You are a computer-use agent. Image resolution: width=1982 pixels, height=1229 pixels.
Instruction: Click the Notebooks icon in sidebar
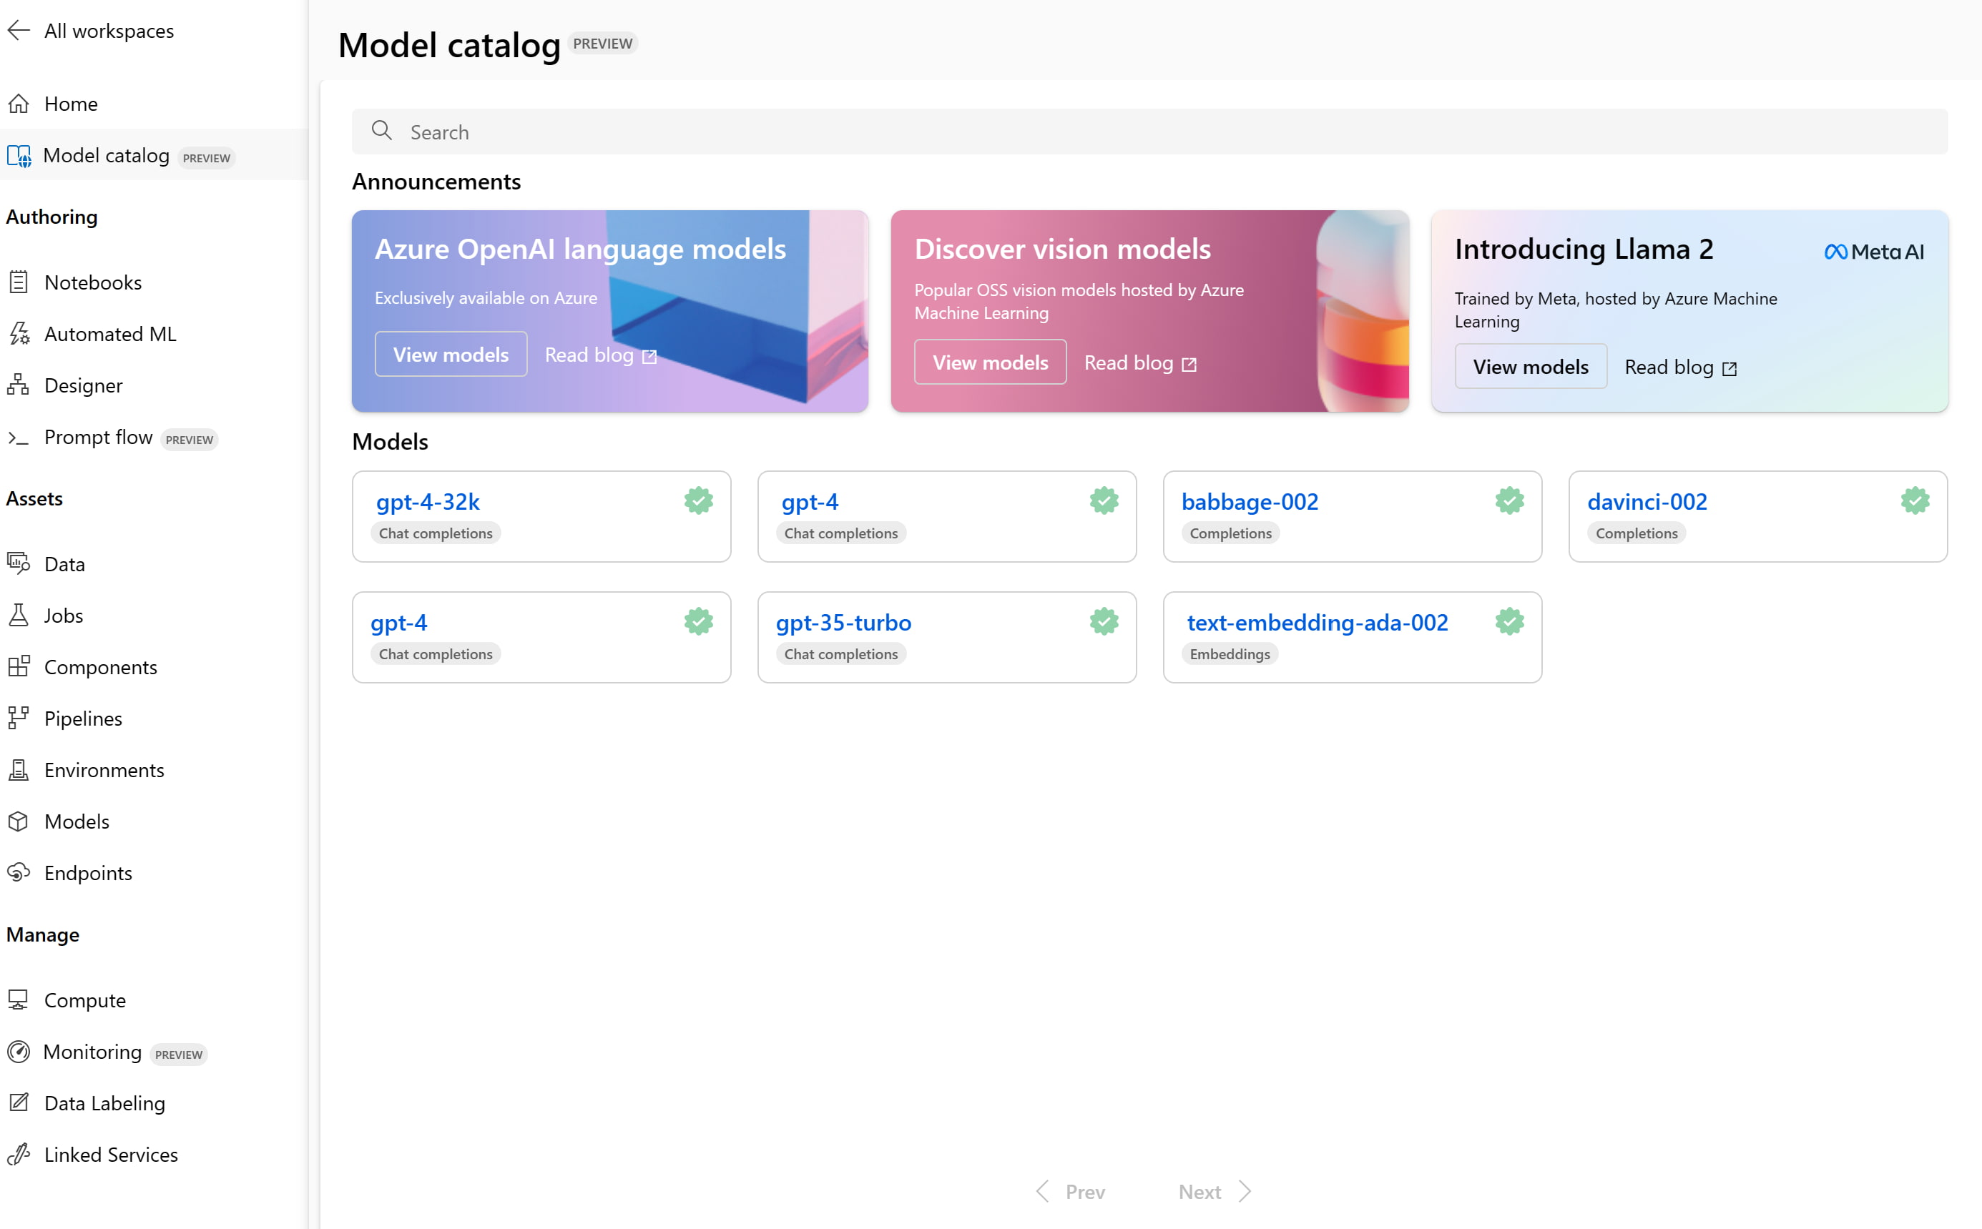20,280
